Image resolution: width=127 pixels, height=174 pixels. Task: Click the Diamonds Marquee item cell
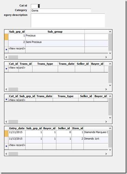96,133
